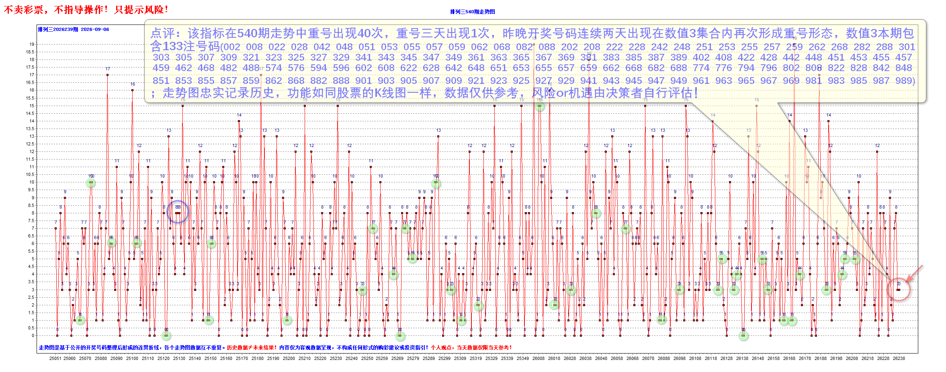Click y-axis label 14.5
The width and height of the screenshot is (946, 372).
30,113
